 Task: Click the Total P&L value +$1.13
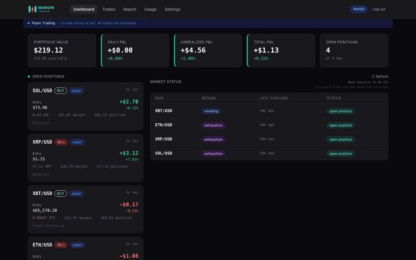click(266, 50)
